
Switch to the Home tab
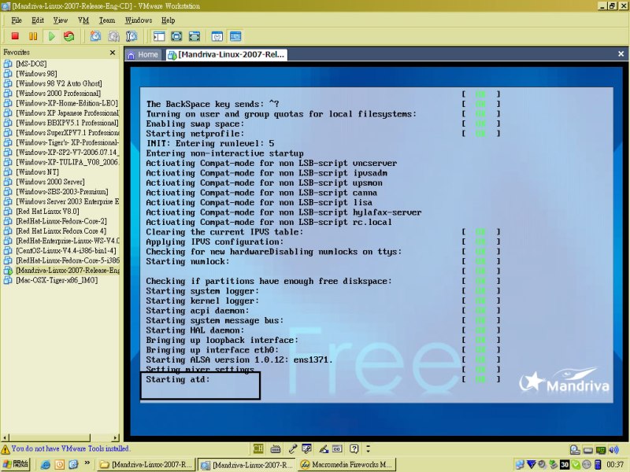tap(143, 54)
